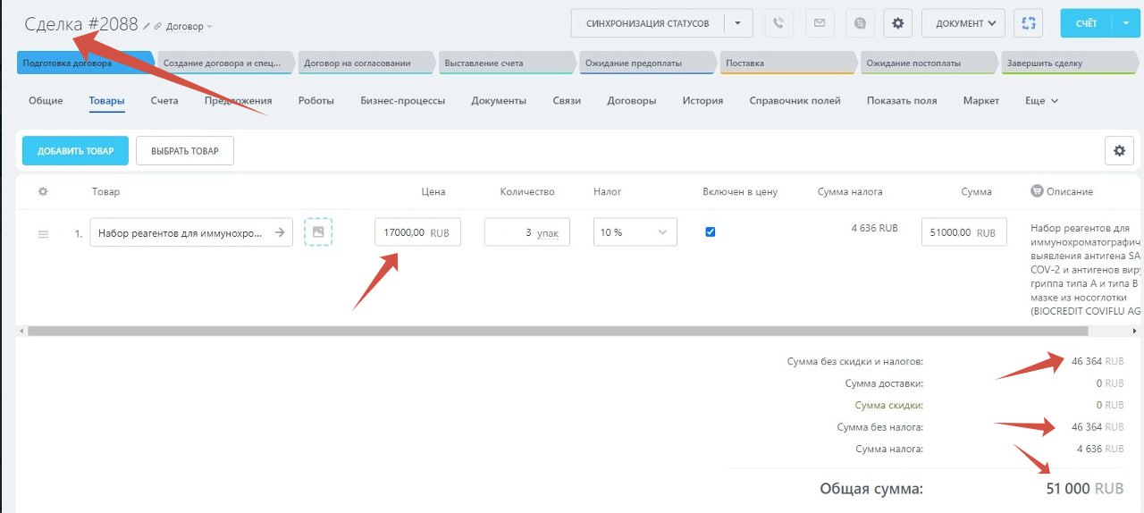Viewport: 1144px width, 513px height.
Task: Click the horizontal scrollbar under the table
Action: pyautogui.click(x=558, y=331)
